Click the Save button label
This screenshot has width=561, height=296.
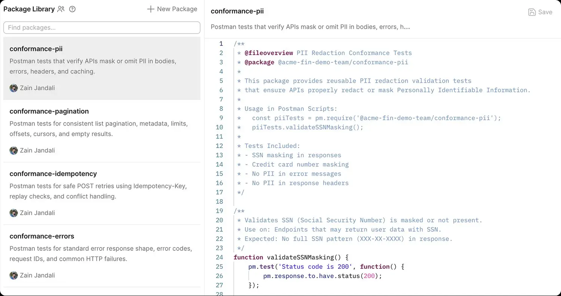pos(545,12)
